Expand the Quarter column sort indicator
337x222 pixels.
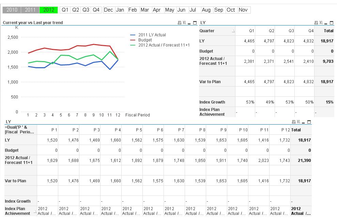tap(233, 31)
